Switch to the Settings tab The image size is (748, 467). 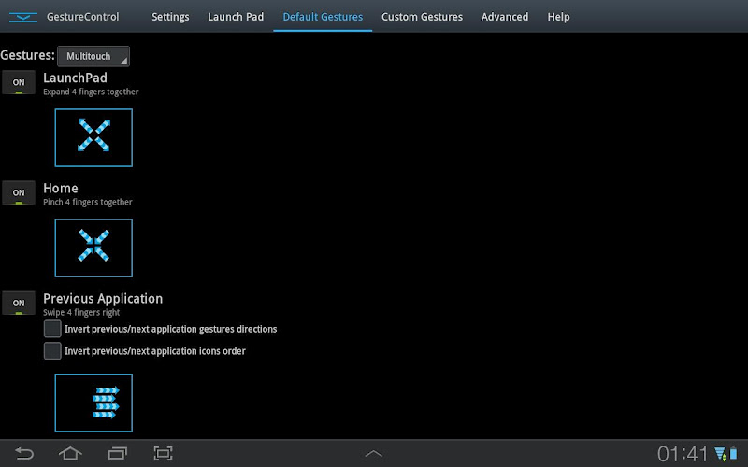pos(170,17)
